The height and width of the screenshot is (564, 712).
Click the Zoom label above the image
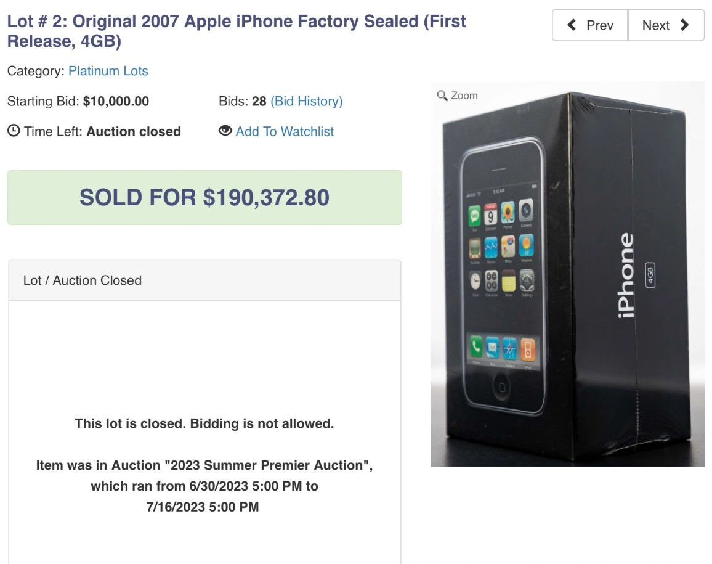(464, 96)
